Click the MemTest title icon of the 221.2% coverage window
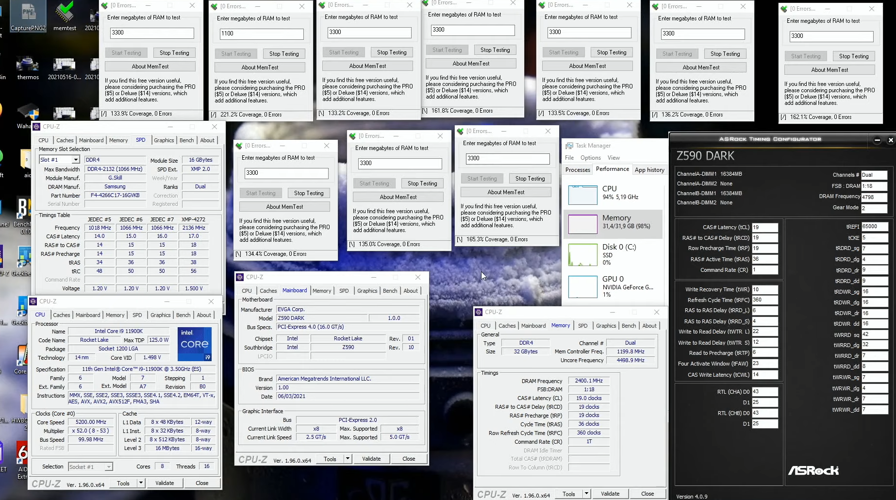896x500 pixels. point(214,6)
